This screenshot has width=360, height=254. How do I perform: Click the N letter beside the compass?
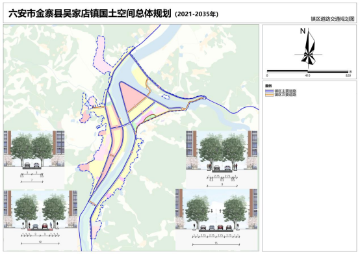[x=303, y=31]
